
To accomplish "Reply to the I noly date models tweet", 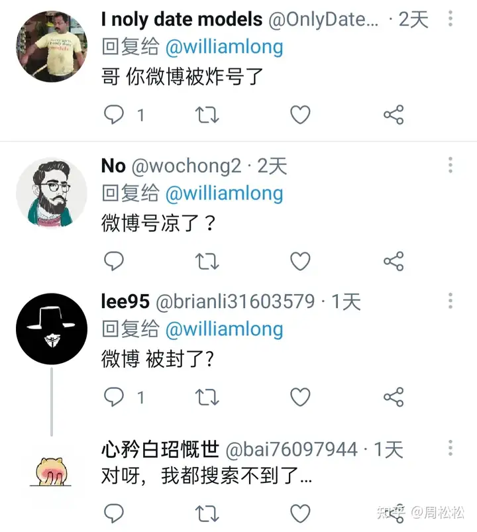I will click(x=114, y=115).
